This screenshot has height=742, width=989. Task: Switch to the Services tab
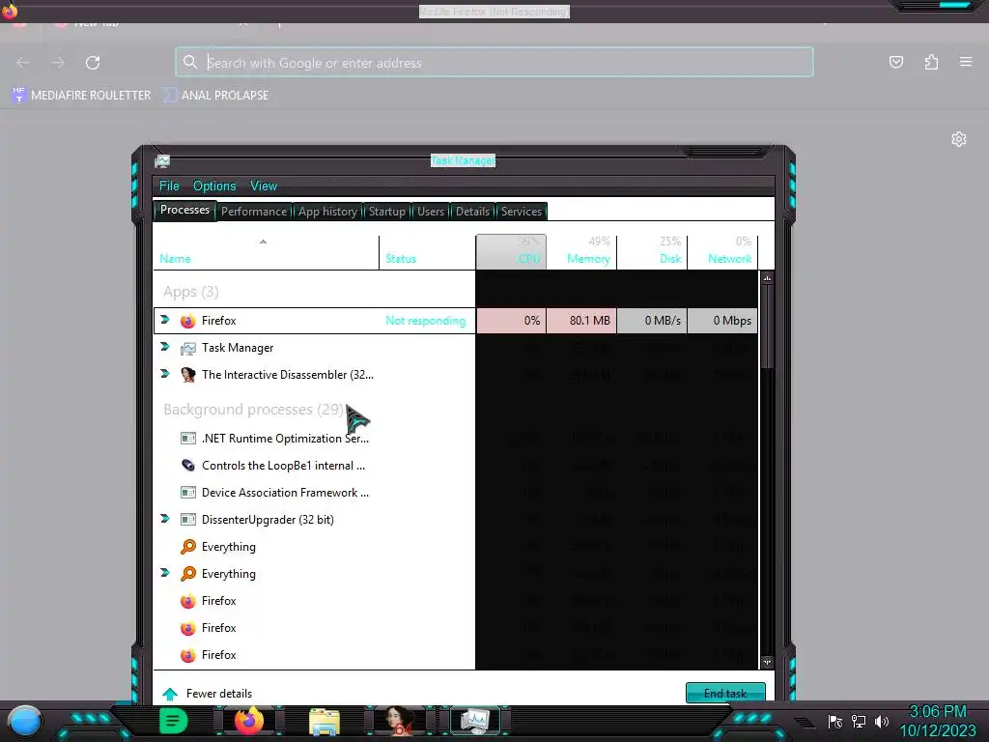[x=521, y=212]
